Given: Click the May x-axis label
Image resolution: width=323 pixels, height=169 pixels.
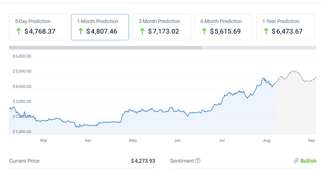Looking at the screenshot, I should 133,140.
